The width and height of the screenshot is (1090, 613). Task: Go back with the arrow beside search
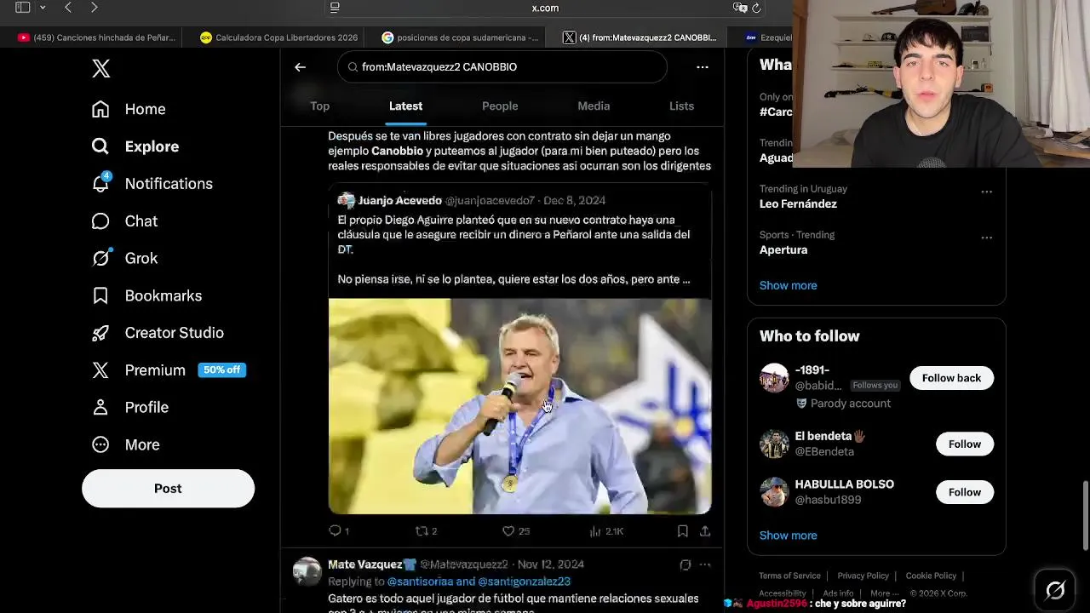300,66
